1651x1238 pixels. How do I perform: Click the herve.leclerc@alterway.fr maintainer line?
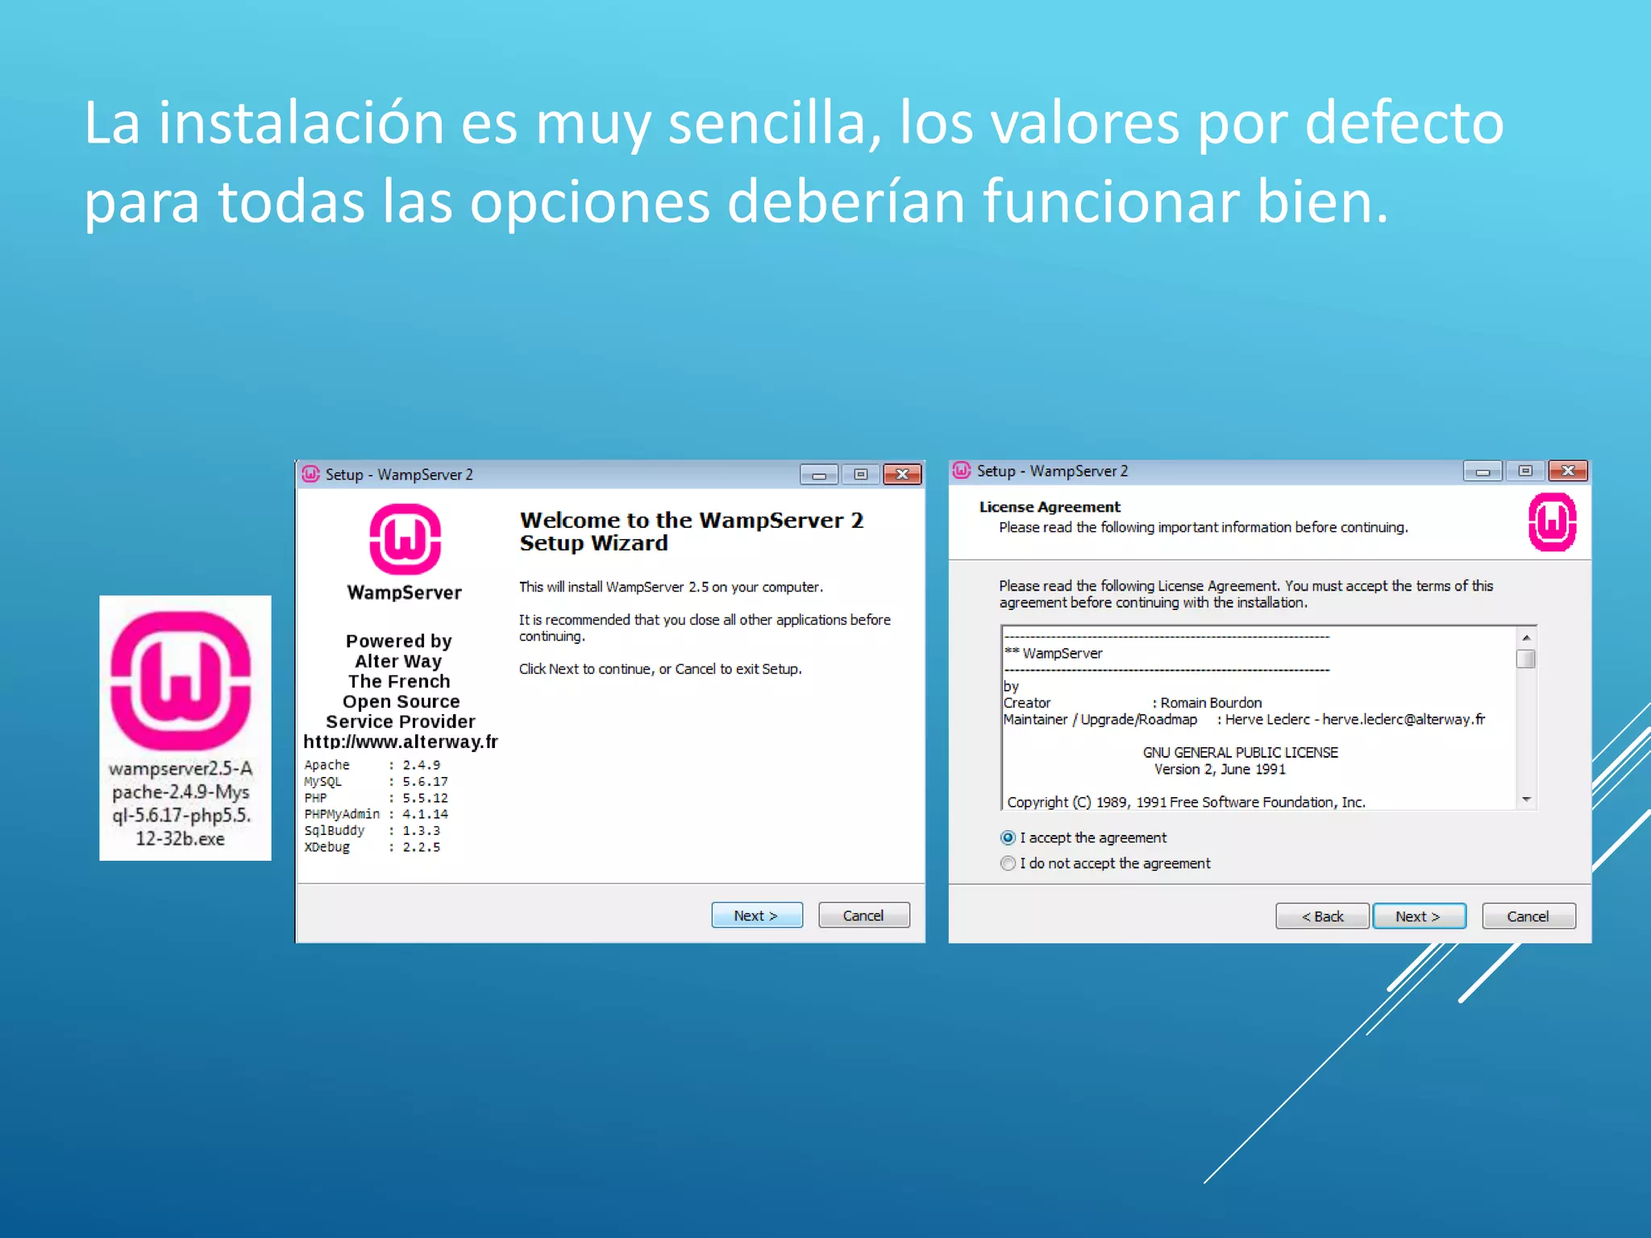pos(1244,719)
